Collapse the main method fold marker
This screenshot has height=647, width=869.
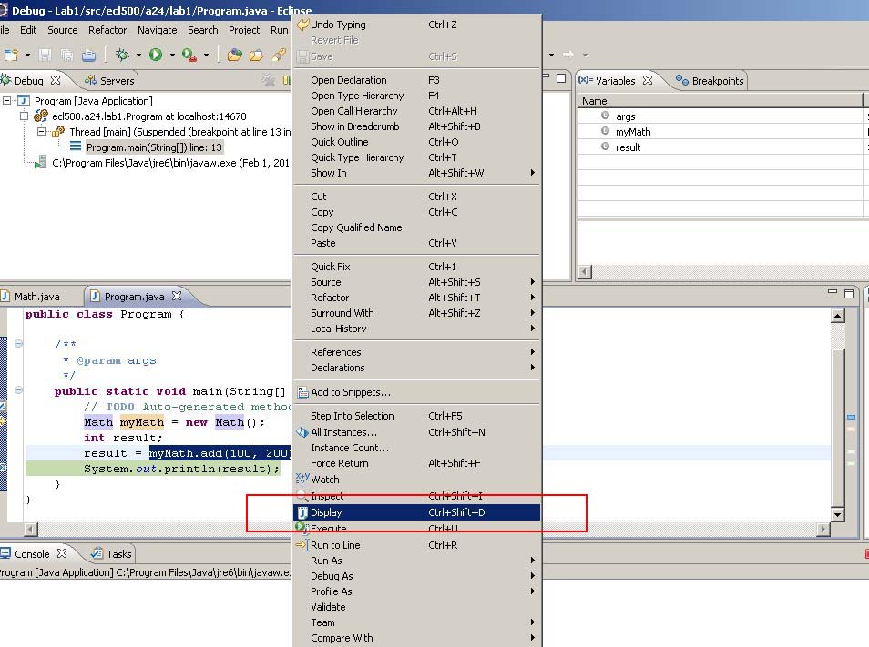pos(18,389)
